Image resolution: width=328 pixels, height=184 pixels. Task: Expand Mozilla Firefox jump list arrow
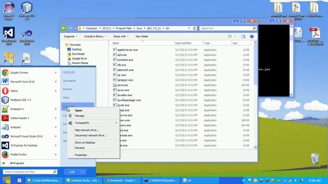[56, 154]
